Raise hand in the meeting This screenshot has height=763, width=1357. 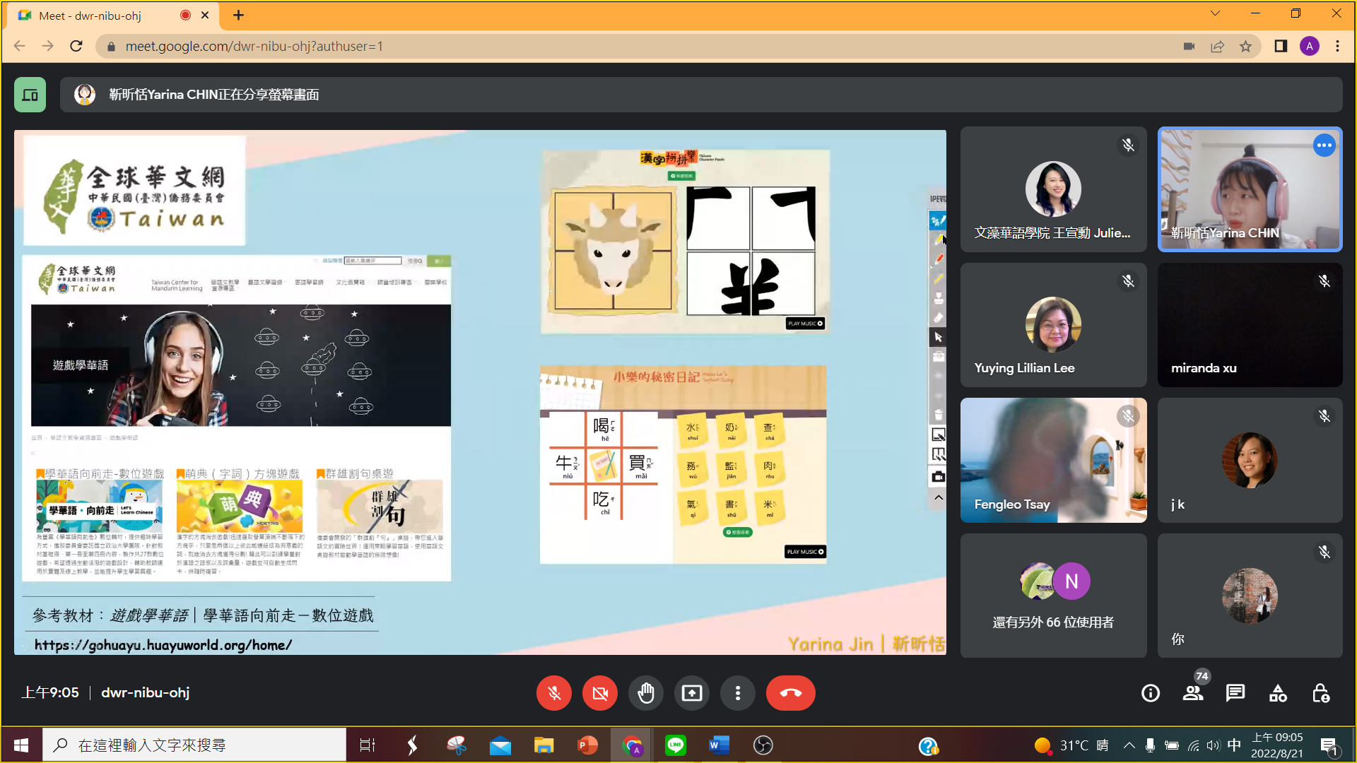646,693
